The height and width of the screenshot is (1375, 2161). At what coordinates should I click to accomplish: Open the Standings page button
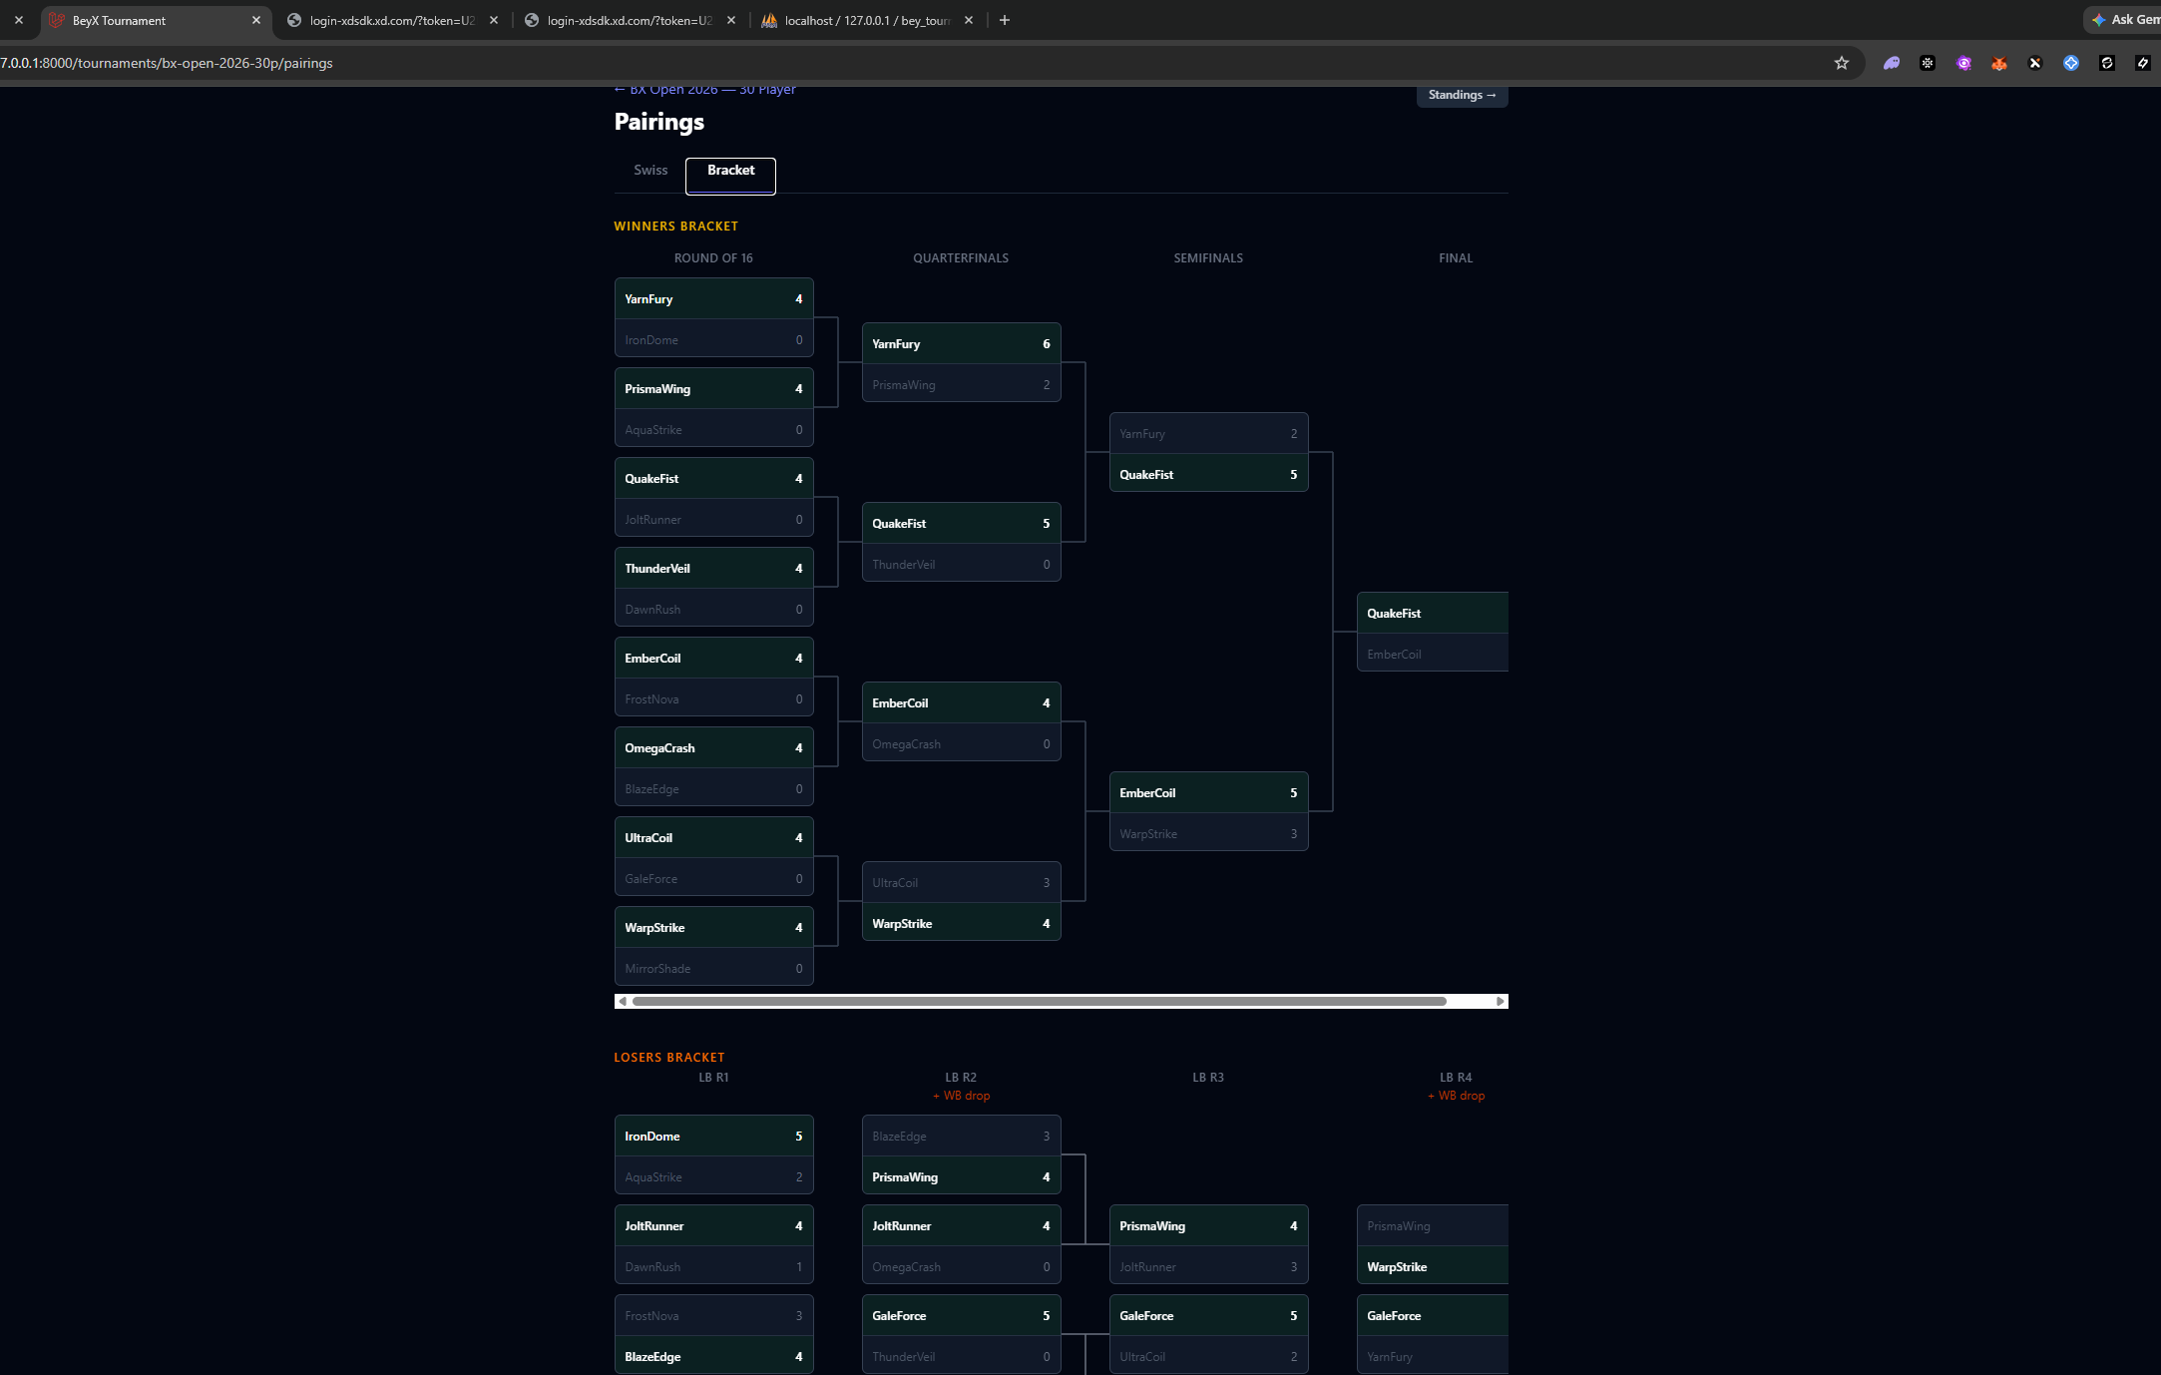[1462, 95]
